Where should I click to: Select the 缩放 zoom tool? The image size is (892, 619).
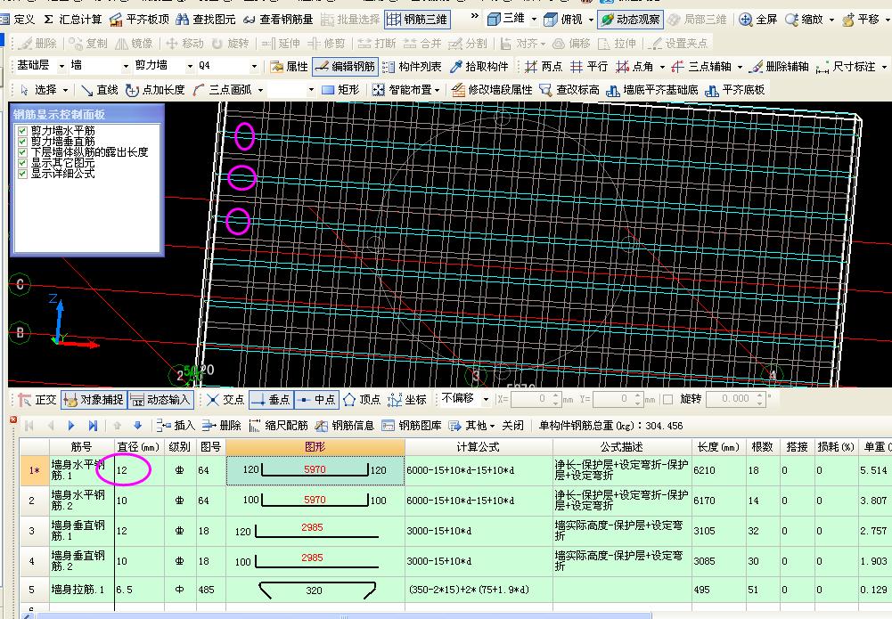coord(804,20)
